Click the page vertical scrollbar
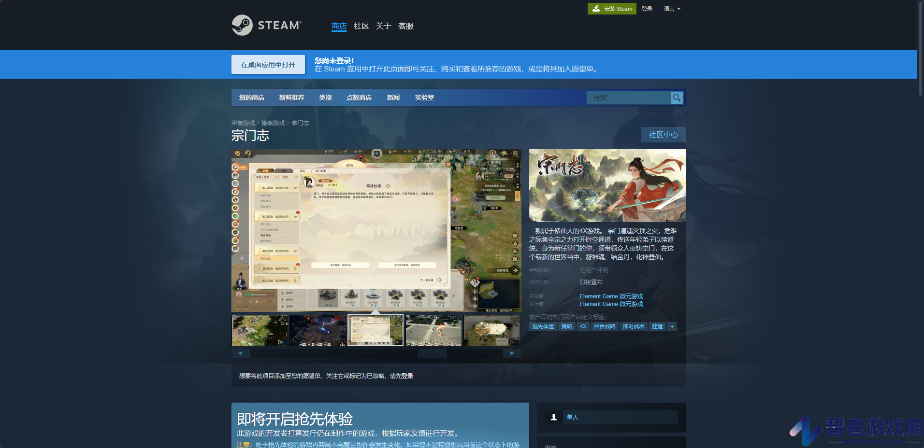 point(921,48)
